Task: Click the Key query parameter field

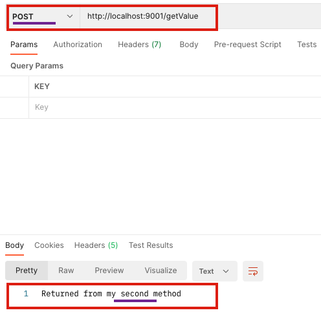Action: pyautogui.click(x=175, y=107)
